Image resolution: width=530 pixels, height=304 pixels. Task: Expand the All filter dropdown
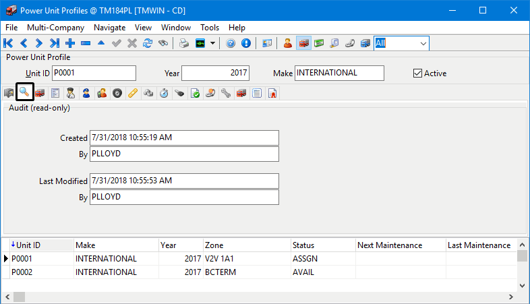423,43
